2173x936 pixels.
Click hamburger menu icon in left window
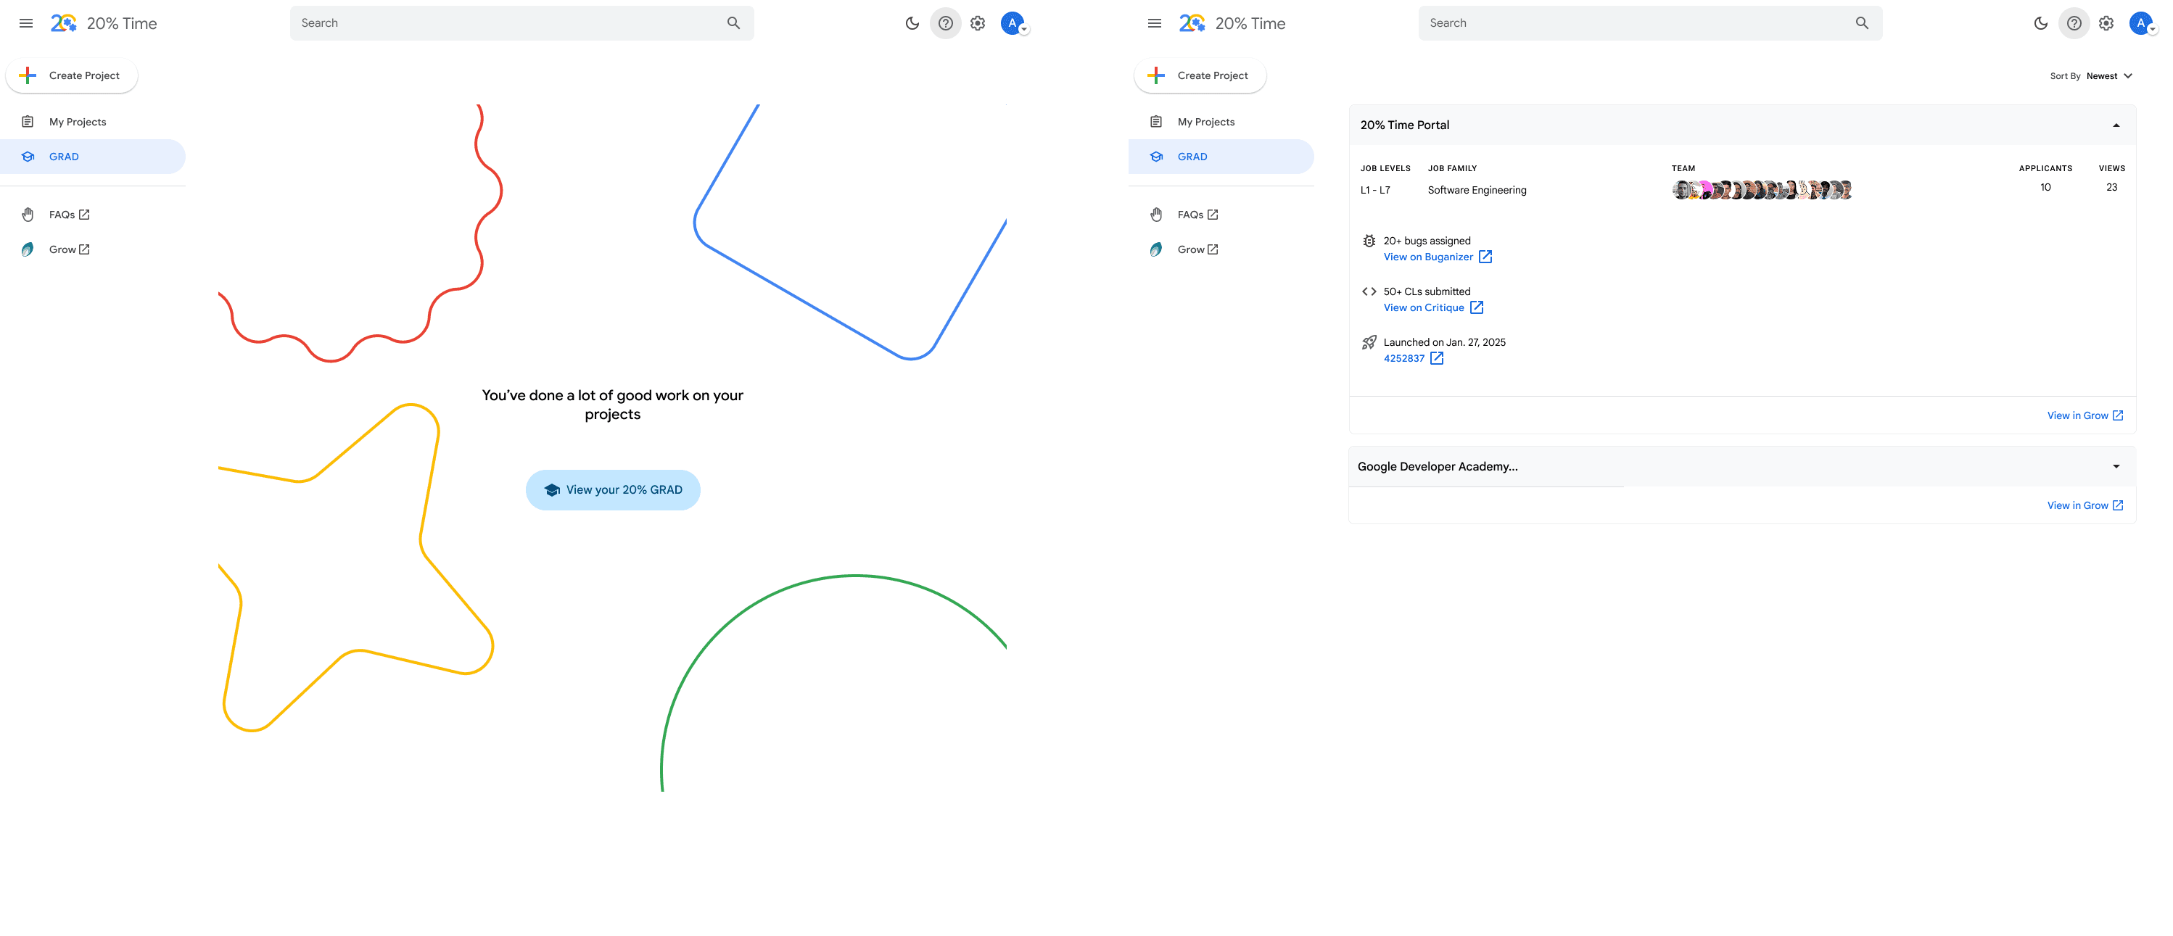point(26,22)
